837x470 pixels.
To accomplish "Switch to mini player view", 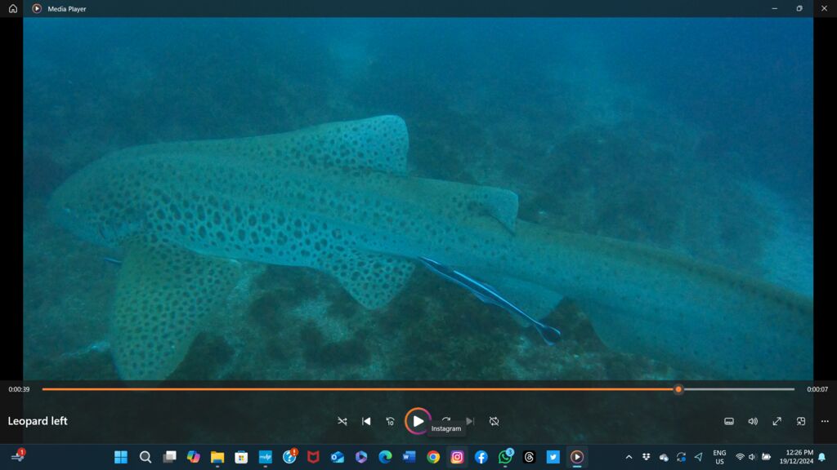I will point(801,421).
